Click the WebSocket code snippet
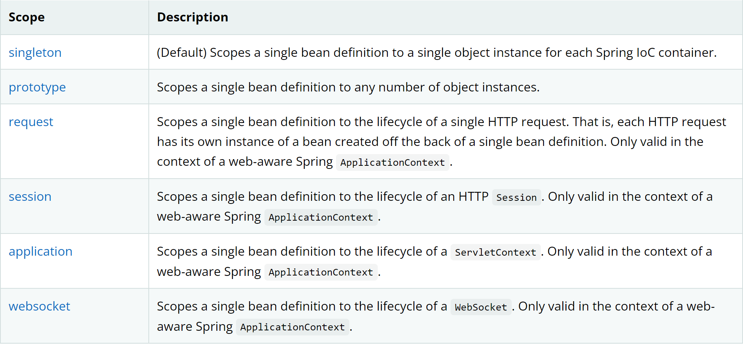Viewport: 743px width, 344px height. click(481, 307)
